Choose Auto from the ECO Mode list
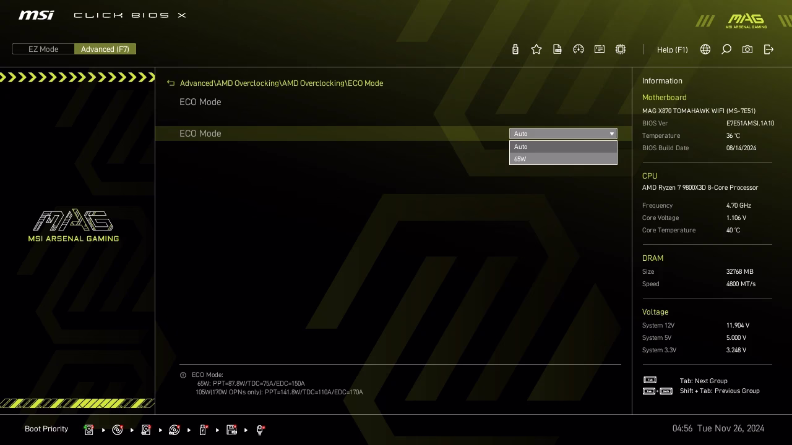 (x=563, y=146)
